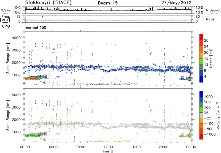Click the '80' right-axis tick of the Nave panel
Screen dimensions: 221x153
(x=198, y=17)
